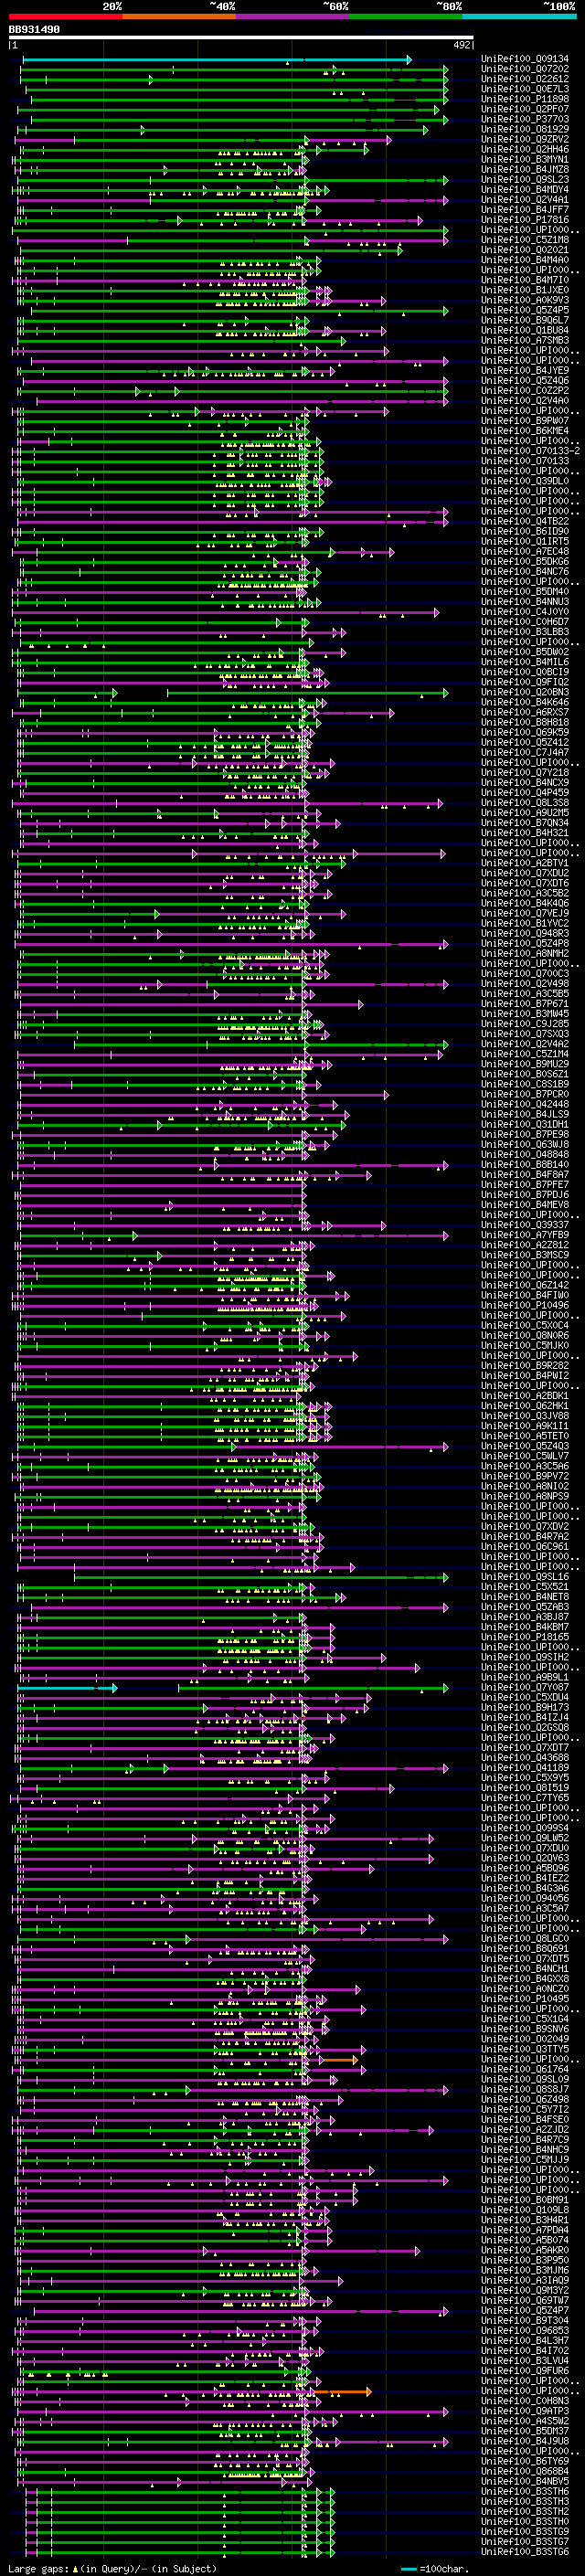
Task: Click the UniRef100_C5X521 entry
Action: 524,1587
